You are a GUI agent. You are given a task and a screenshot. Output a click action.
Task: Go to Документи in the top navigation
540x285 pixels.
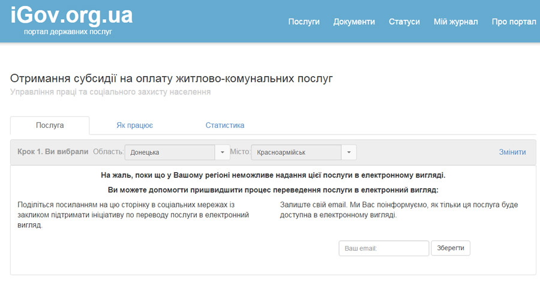tap(354, 22)
